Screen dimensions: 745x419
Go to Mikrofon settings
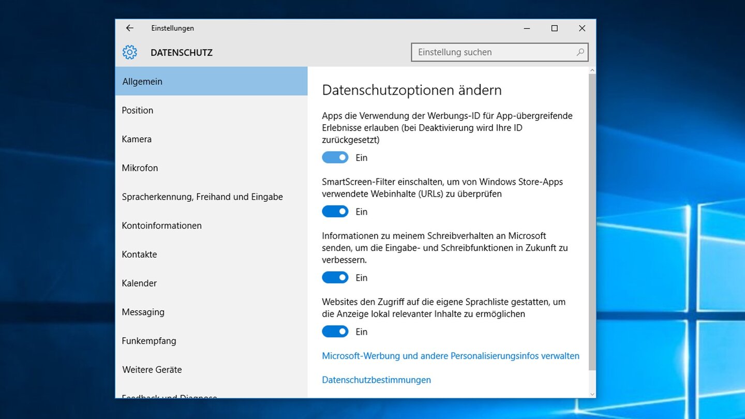click(x=212, y=168)
